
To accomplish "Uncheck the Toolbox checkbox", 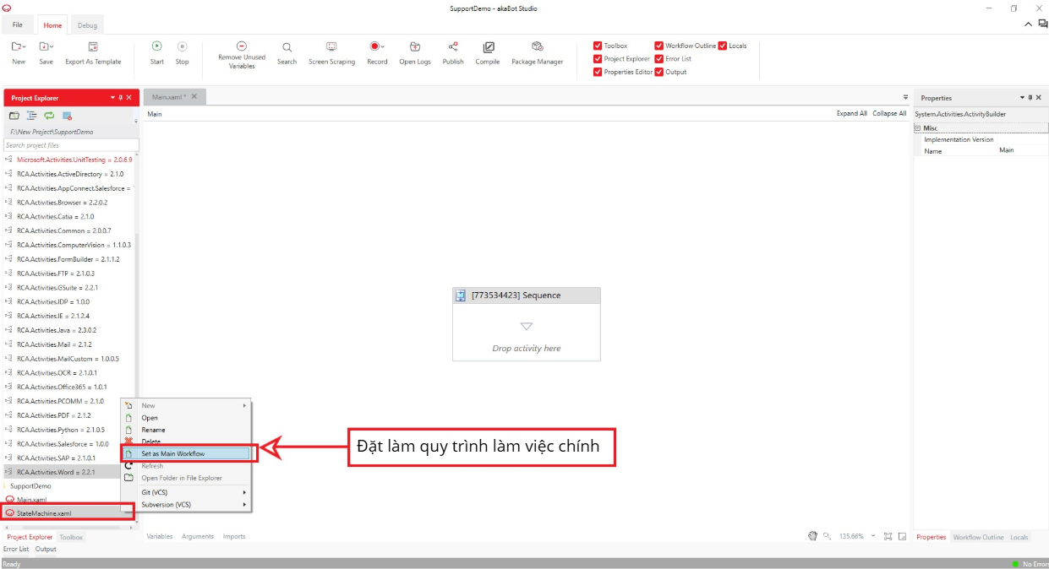I will (598, 46).
